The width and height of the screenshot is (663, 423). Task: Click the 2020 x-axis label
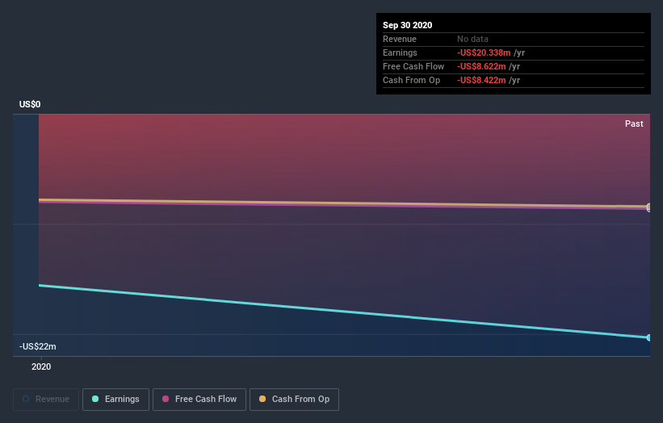click(x=41, y=366)
